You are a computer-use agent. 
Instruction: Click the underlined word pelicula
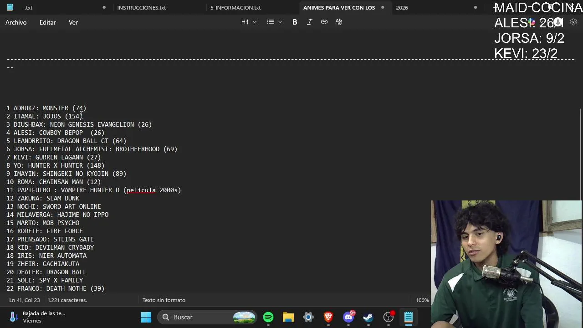point(141,190)
